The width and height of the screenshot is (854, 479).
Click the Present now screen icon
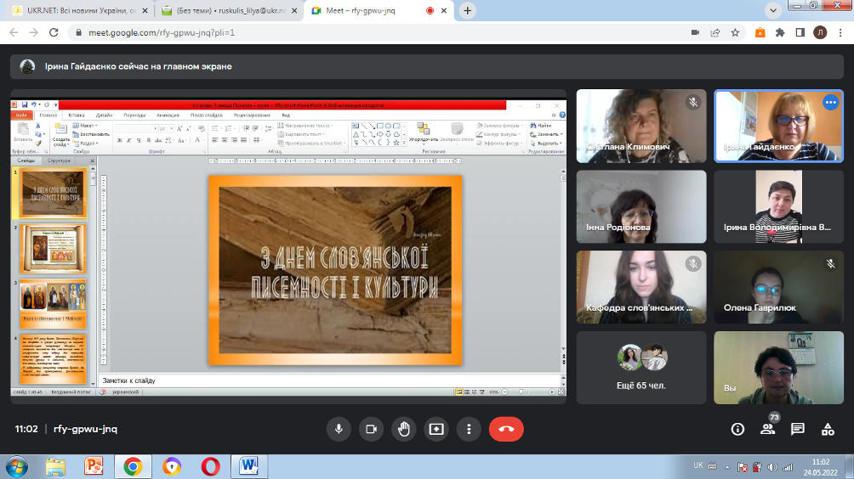coord(436,429)
